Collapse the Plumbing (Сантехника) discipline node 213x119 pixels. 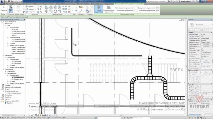click(3, 56)
